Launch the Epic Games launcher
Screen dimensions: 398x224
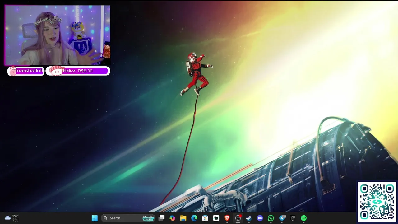click(x=293, y=218)
